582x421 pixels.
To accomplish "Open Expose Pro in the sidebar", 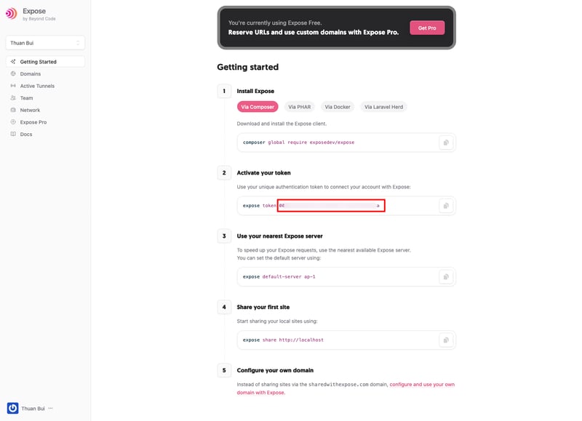I will tap(33, 122).
